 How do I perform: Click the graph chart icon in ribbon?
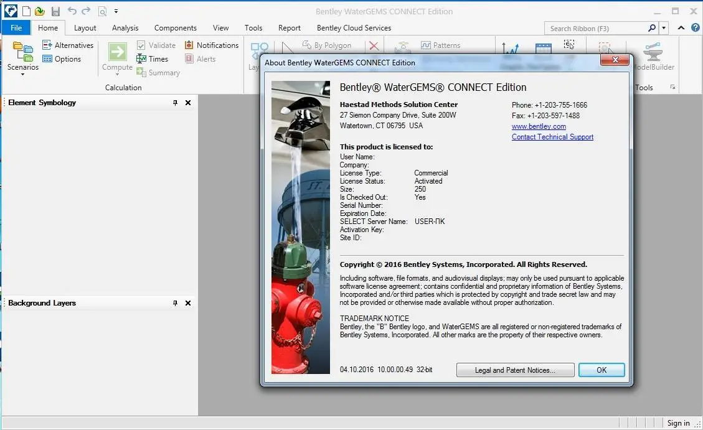(510, 47)
